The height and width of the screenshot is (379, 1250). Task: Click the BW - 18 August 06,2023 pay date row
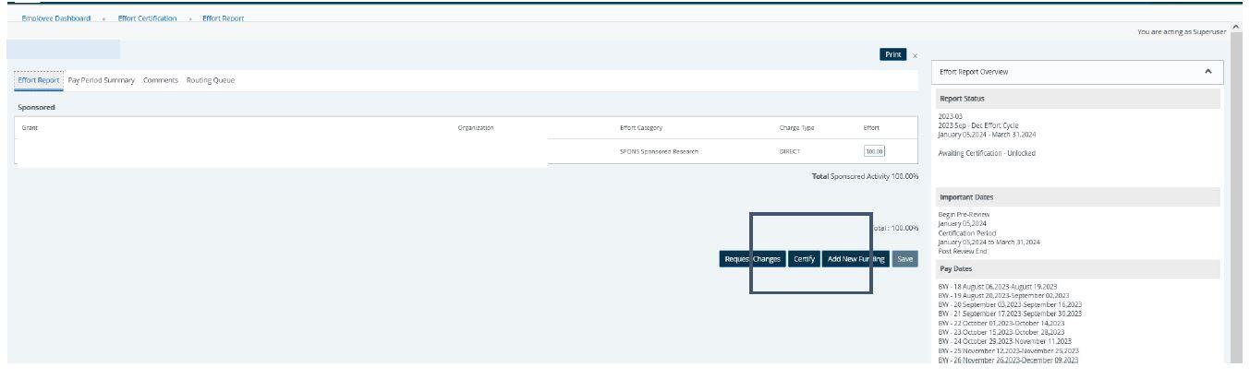coord(997,287)
